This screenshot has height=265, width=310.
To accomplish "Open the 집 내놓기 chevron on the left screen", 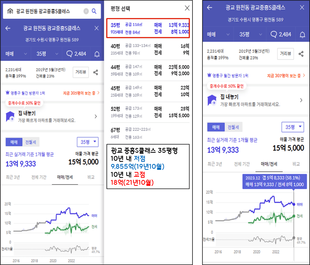I will click(x=96, y=116).
